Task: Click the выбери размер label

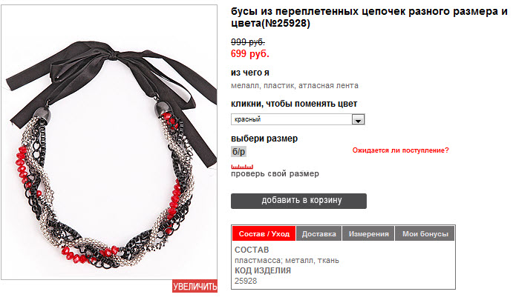Action: [264, 139]
